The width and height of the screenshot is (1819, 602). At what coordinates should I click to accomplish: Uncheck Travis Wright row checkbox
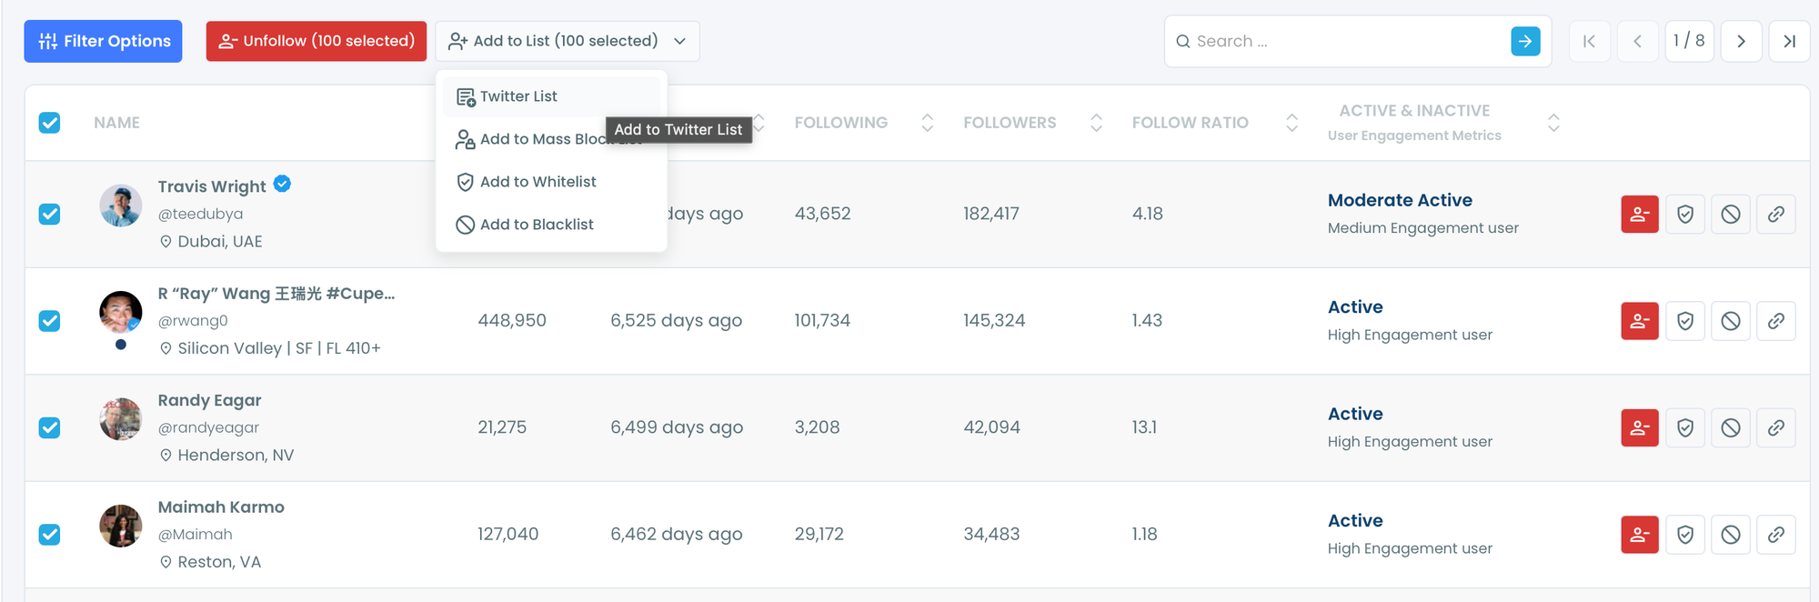click(x=50, y=215)
